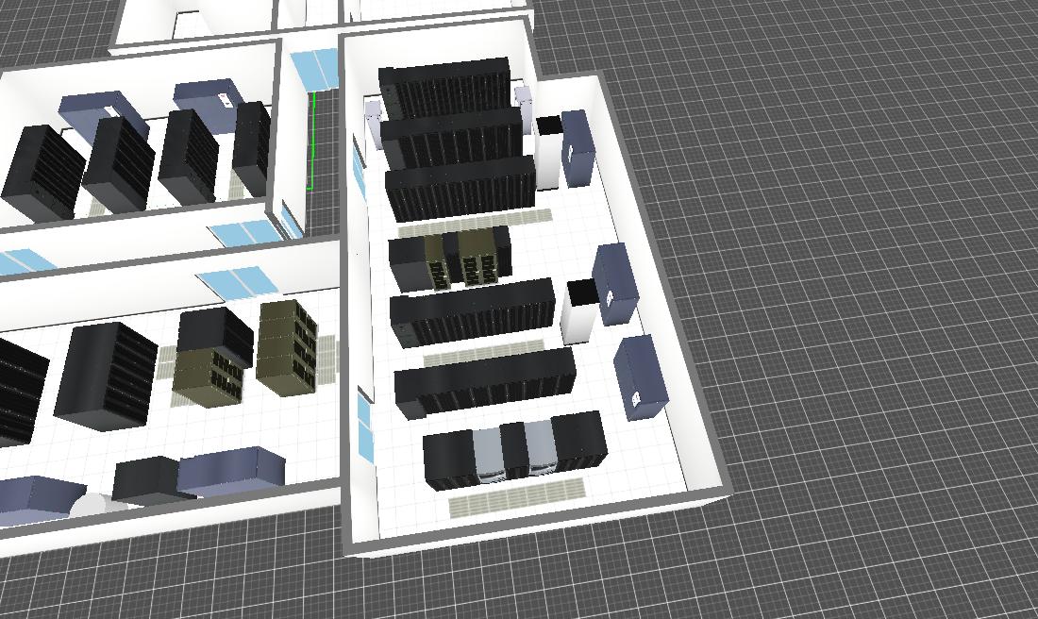Image resolution: width=1038 pixels, height=619 pixels.
Task: Click the lowest blue-gray unit along the right wall
Action: pos(640,376)
